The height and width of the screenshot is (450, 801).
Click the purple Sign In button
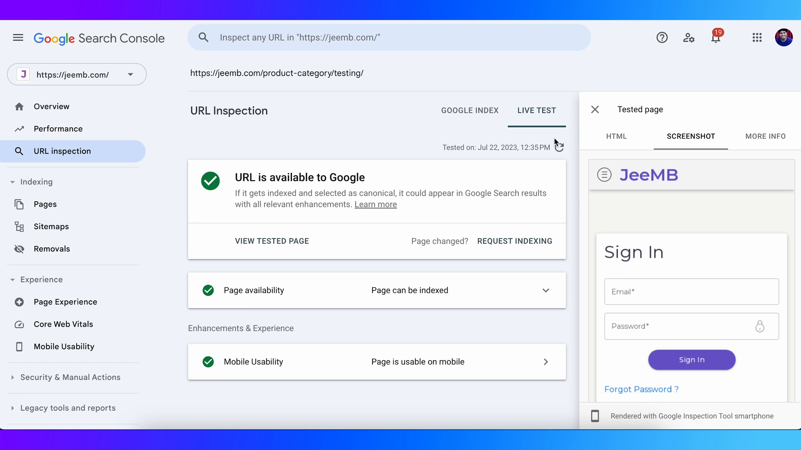coord(692,360)
